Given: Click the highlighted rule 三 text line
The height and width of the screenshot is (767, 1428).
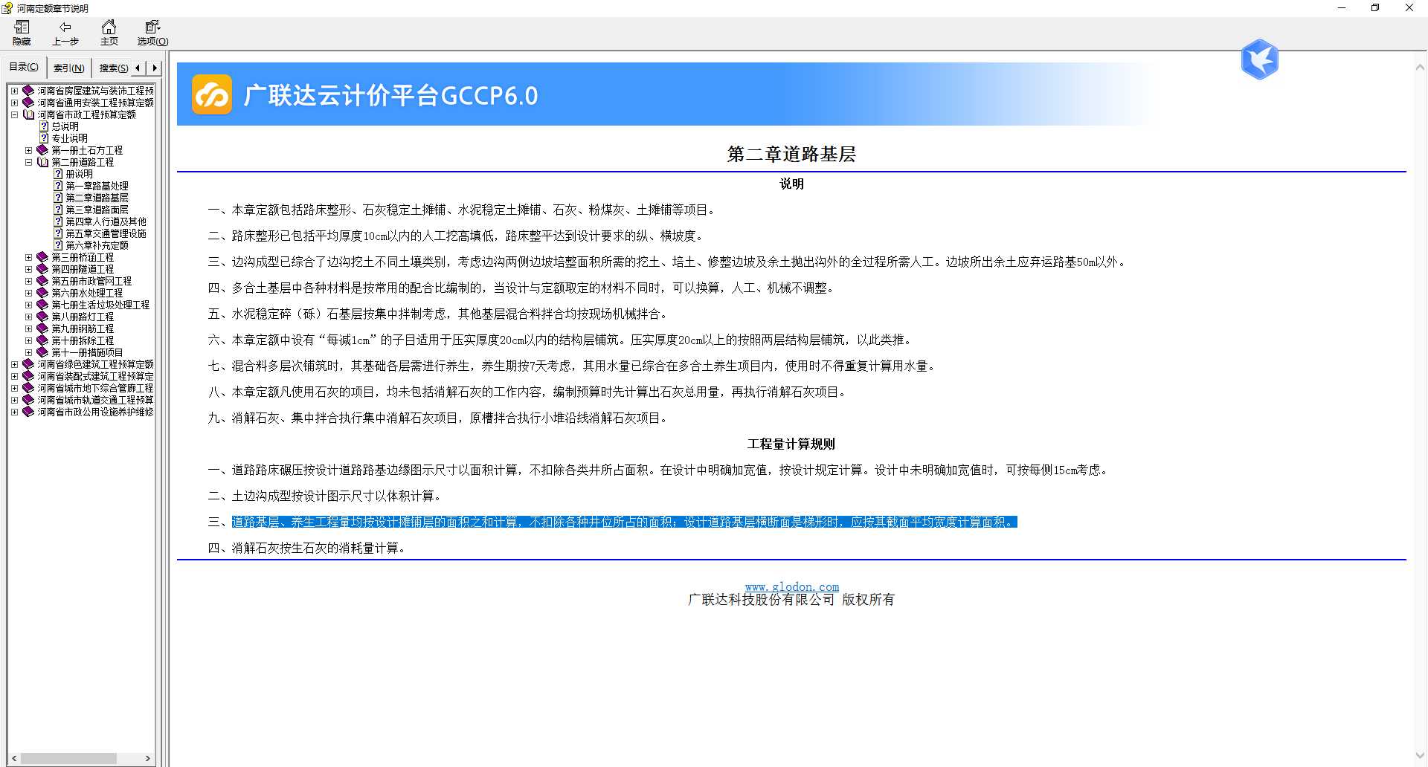Looking at the screenshot, I should pos(624,522).
